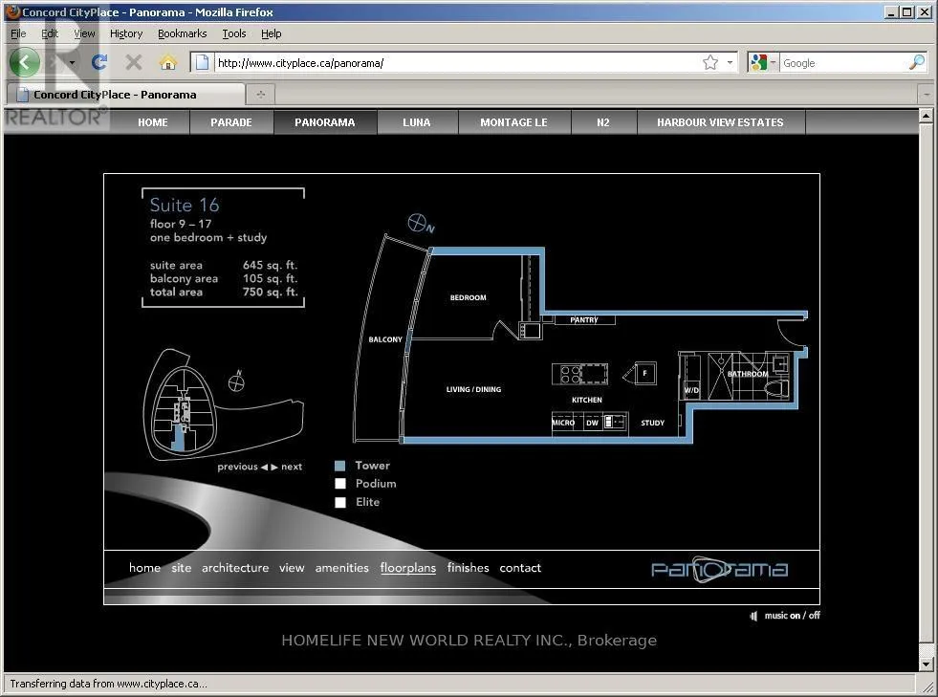Click the browser Back arrow button
This screenshot has height=697, width=938.
click(x=25, y=63)
